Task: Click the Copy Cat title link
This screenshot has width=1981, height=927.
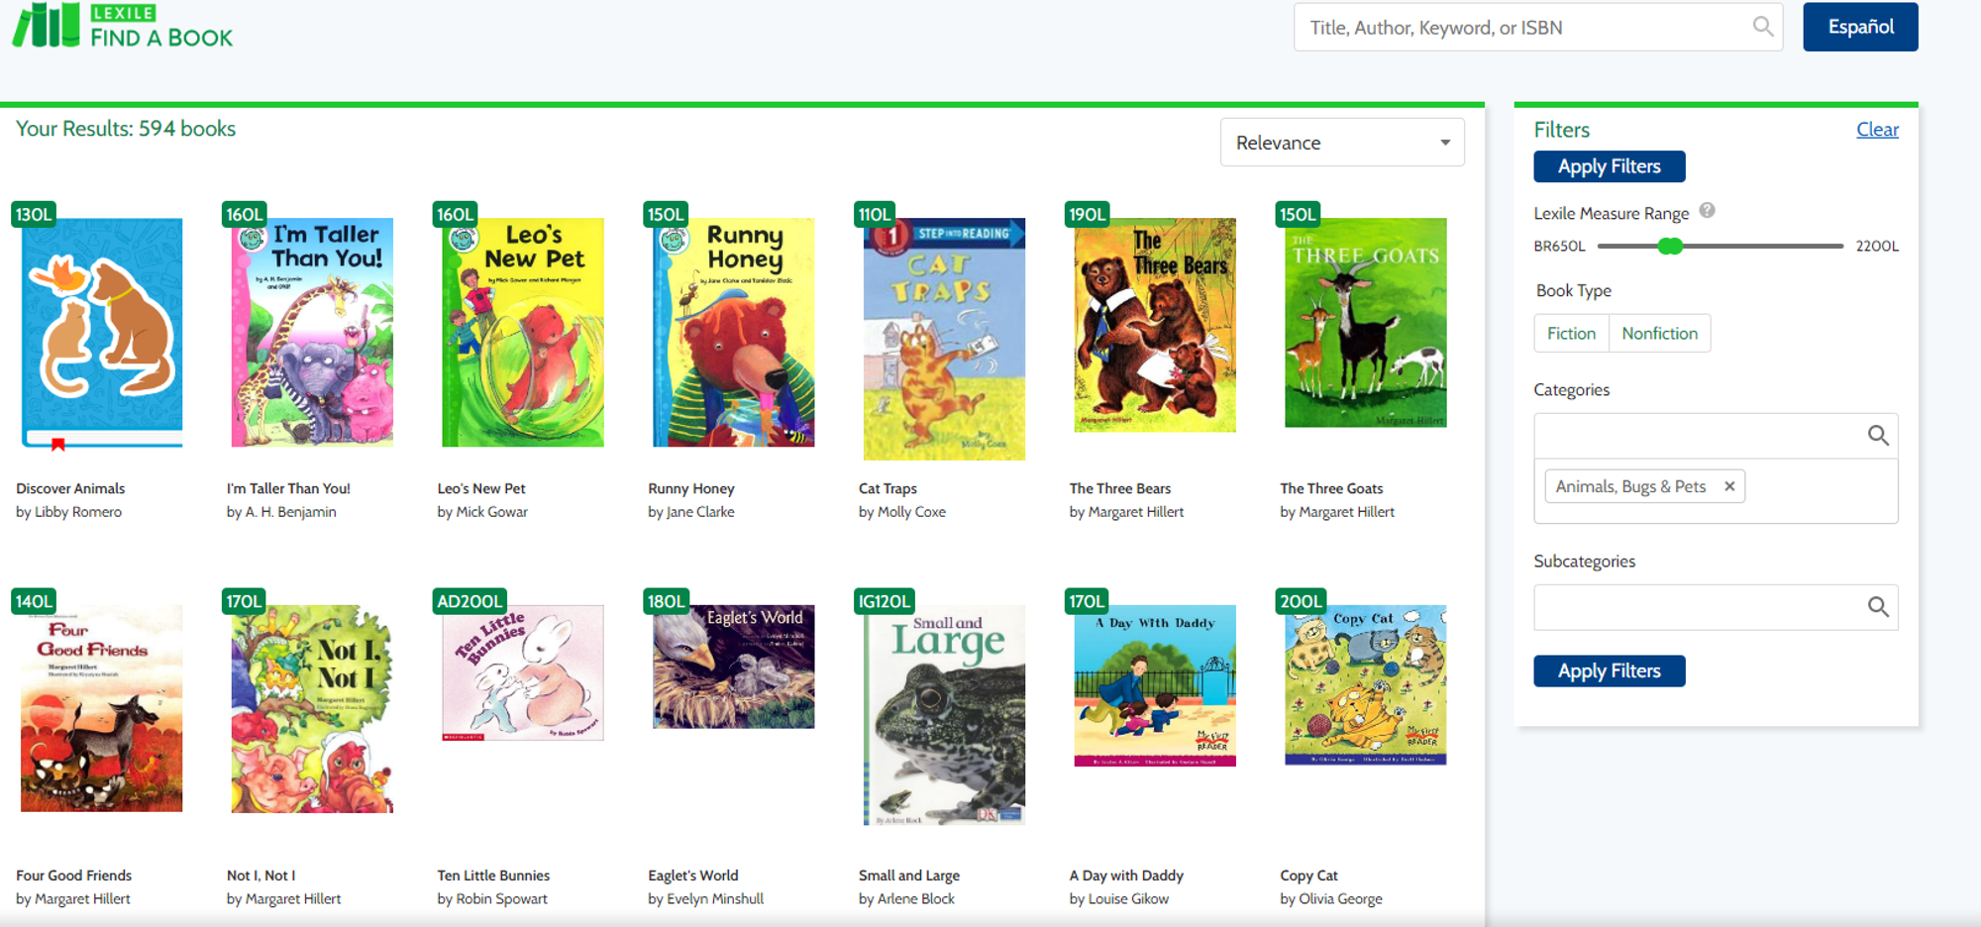Action: pos(1308,876)
